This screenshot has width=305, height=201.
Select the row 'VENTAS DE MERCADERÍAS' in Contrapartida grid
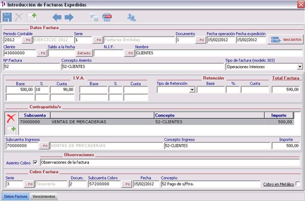(x=156, y=122)
